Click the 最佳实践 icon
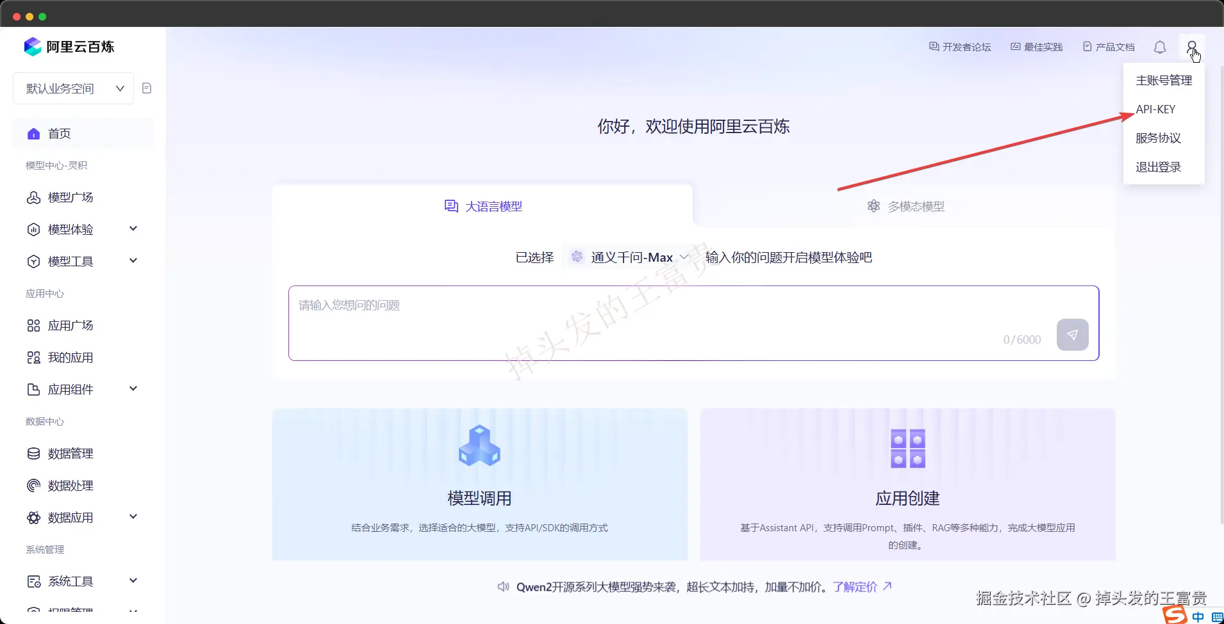 pyautogui.click(x=1016, y=47)
